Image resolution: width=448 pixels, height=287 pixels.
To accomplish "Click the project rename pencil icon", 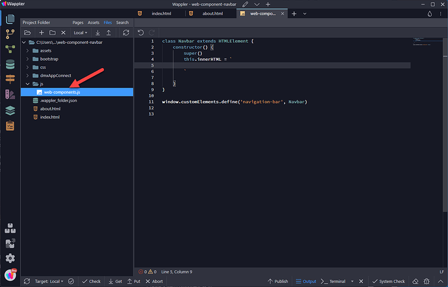I will [x=245, y=5].
